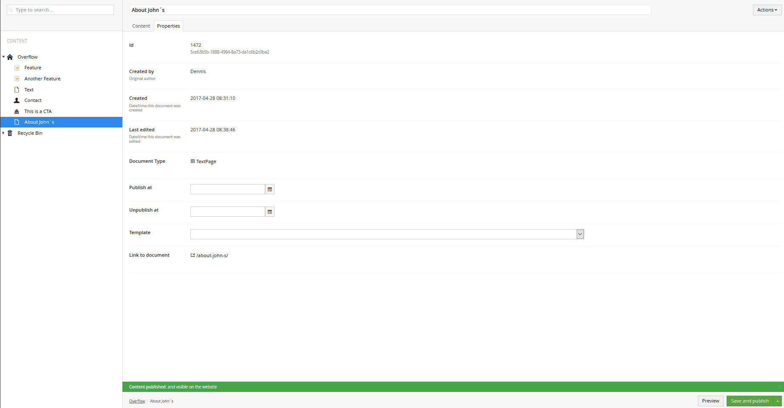Image resolution: width=784 pixels, height=408 pixels.
Task: Expand the Recycle Bin node
Action: pyautogui.click(x=3, y=133)
